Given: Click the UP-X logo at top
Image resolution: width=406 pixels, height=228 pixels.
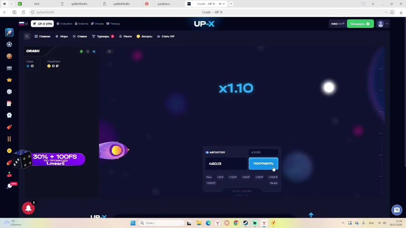Looking at the screenshot, I should pos(204,24).
